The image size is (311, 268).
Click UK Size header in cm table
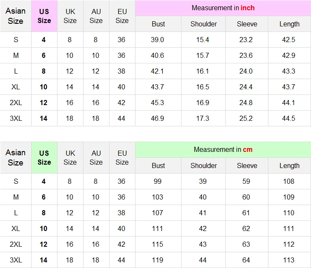tap(70, 158)
